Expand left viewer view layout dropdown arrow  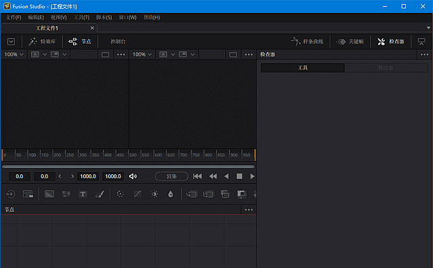tap(64, 55)
